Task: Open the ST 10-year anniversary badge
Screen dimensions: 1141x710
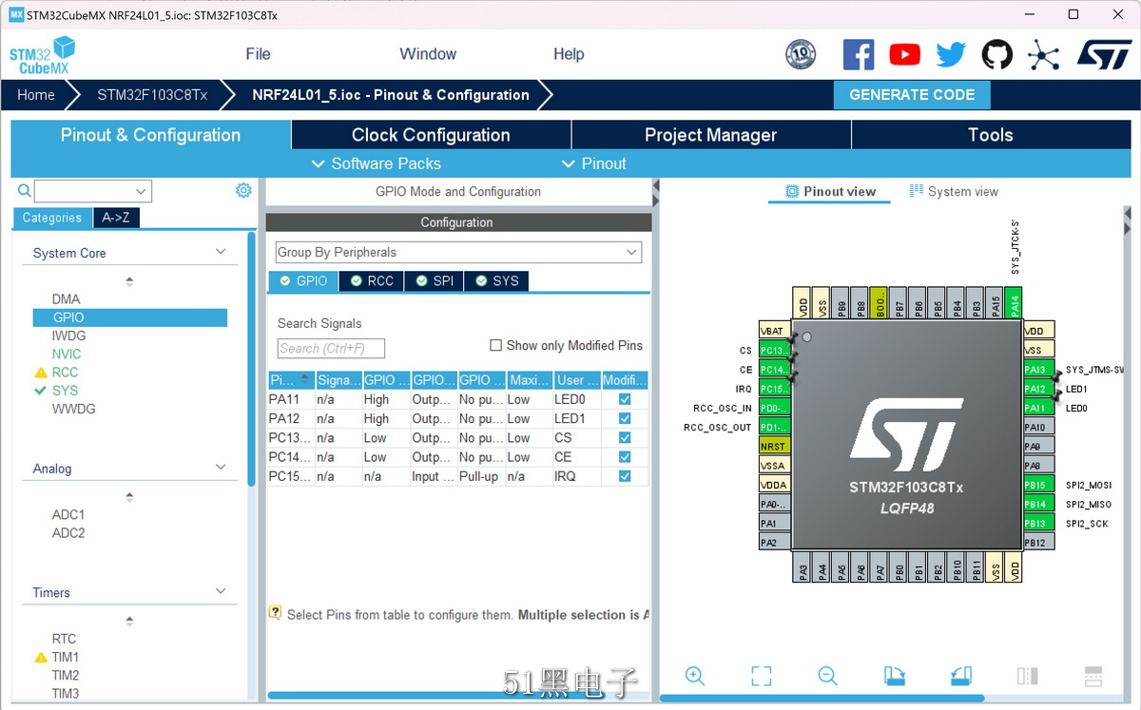Action: 801,54
